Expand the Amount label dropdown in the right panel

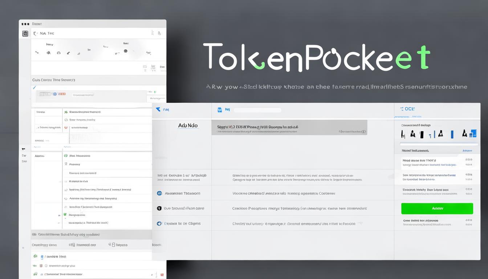[x=467, y=150]
